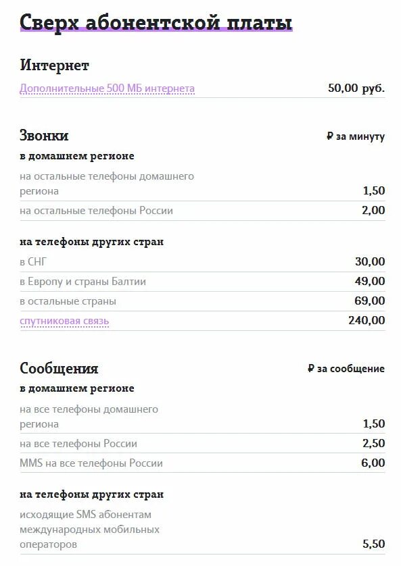Click the 'Звонки' section heading

point(44,135)
